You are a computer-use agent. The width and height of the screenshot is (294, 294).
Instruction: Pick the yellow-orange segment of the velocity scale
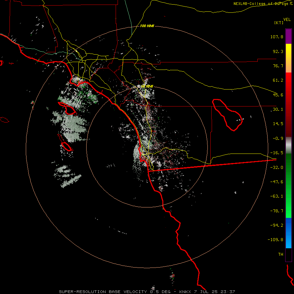[x=288, y=58]
